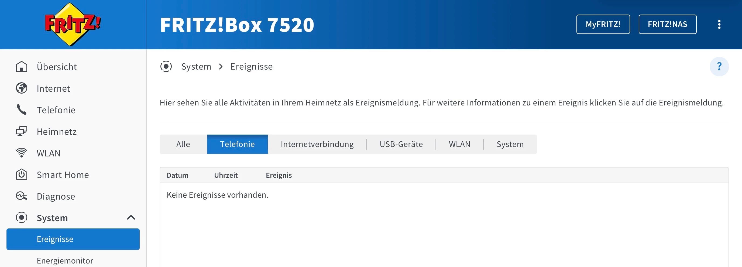742x267 pixels.
Task: Click the WLAN wifi signal icon
Action: pos(22,153)
